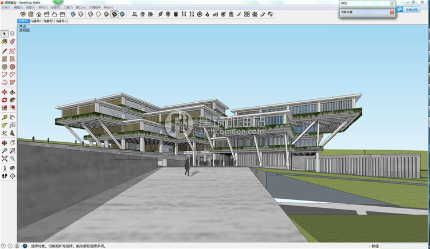
Task: Click the 压 plugin button
Action: pyautogui.click(x=135, y=14)
